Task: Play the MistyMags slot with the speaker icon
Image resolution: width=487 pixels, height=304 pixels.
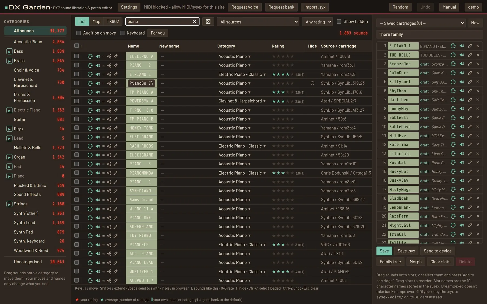Action: click(462, 189)
